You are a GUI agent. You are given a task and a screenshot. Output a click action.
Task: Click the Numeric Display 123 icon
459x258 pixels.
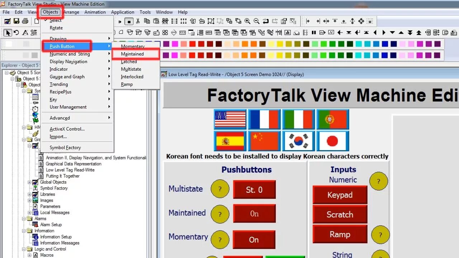click(x=183, y=33)
